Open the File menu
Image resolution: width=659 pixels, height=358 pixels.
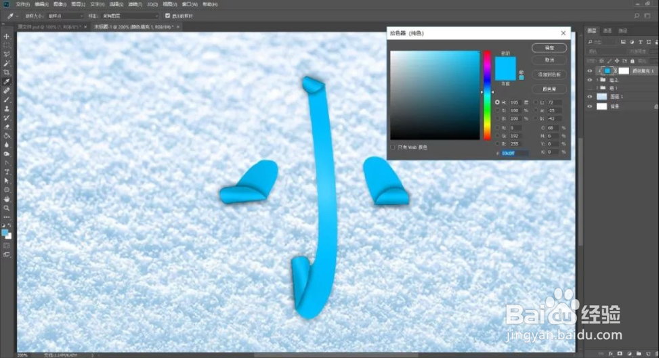click(x=23, y=4)
